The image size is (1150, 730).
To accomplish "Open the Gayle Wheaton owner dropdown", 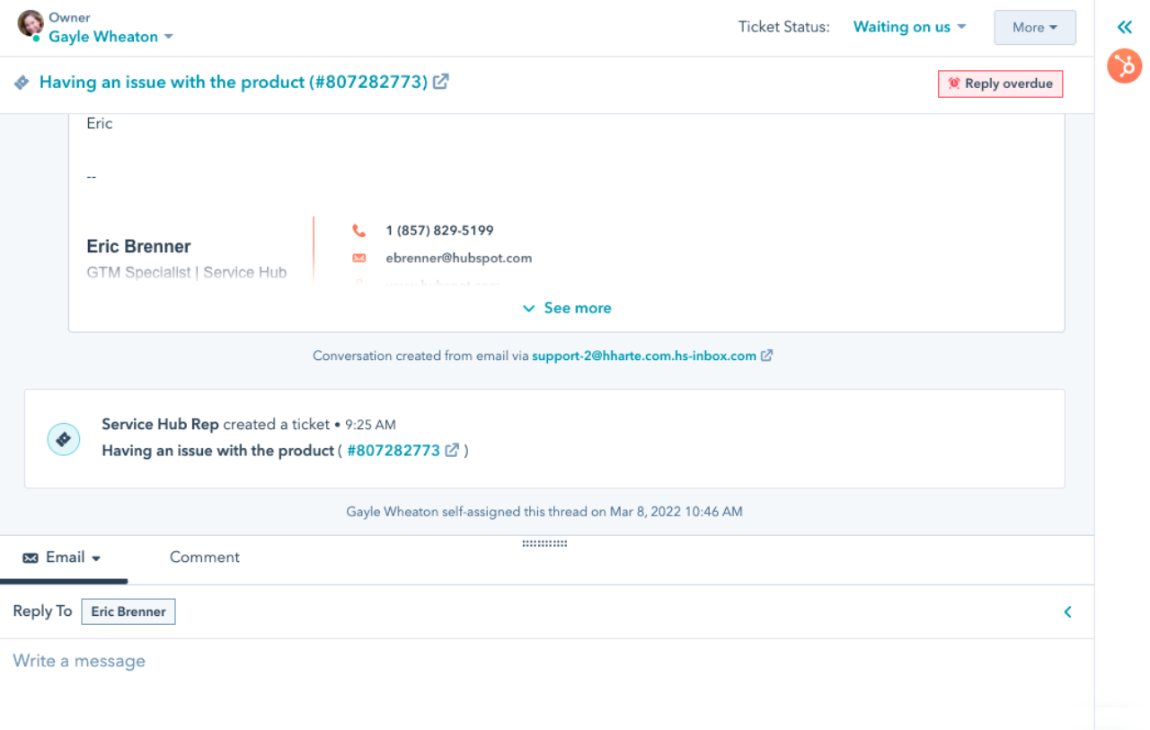I will coord(111,37).
